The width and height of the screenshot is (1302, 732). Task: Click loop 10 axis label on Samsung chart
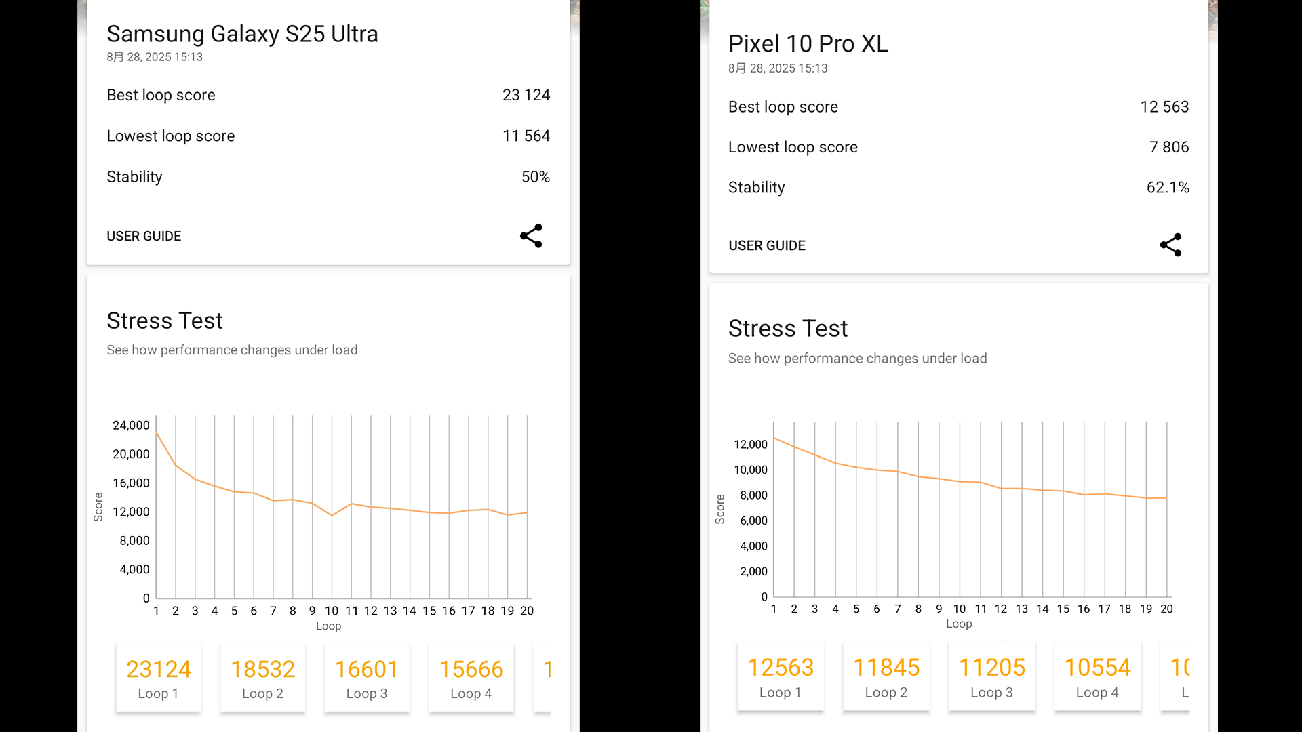click(x=332, y=611)
